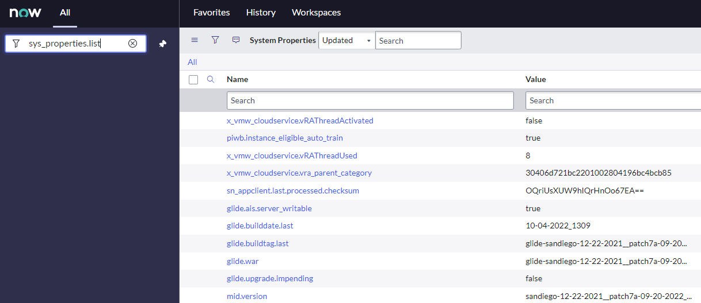Sort by the Value column header
The height and width of the screenshot is (303, 701).
coord(536,80)
